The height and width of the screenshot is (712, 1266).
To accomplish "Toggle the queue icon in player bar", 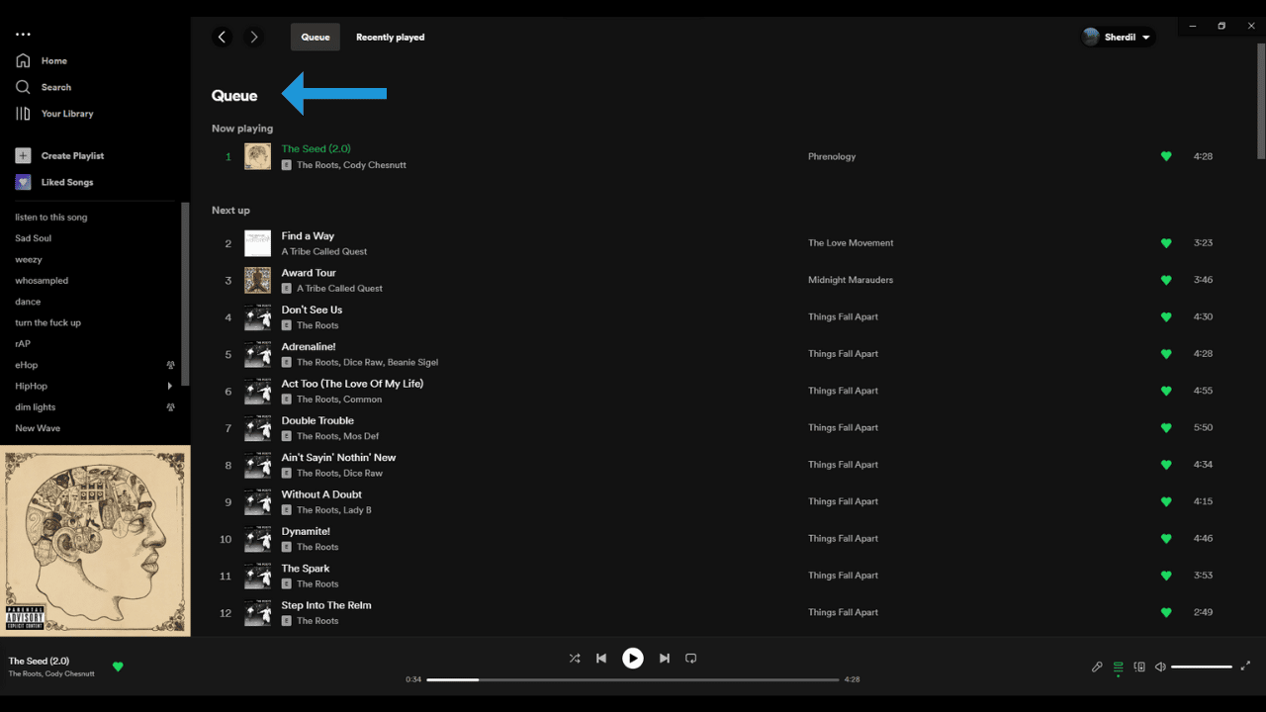I will 1119,667.
